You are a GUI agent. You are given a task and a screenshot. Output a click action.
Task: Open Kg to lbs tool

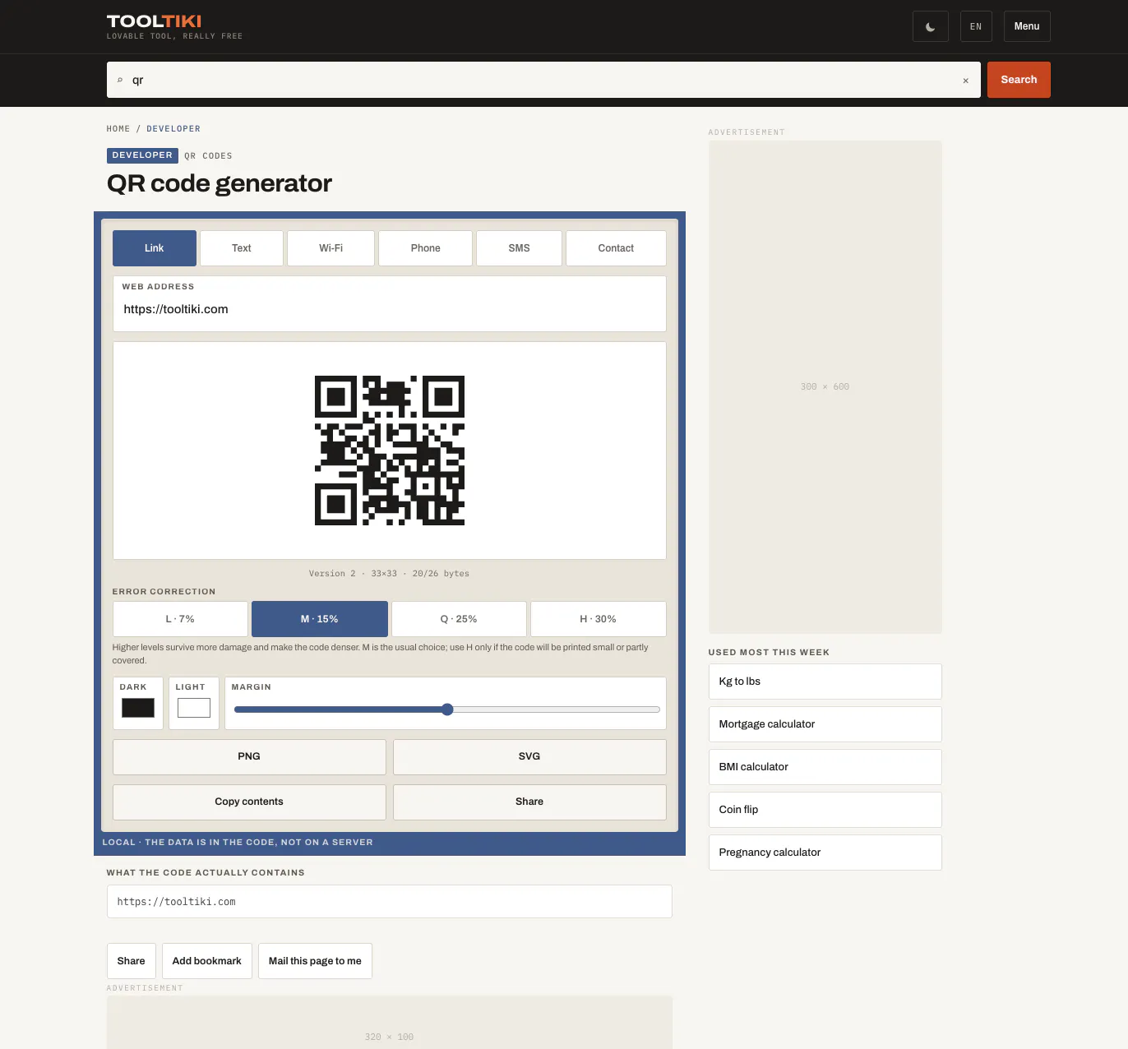825,682
